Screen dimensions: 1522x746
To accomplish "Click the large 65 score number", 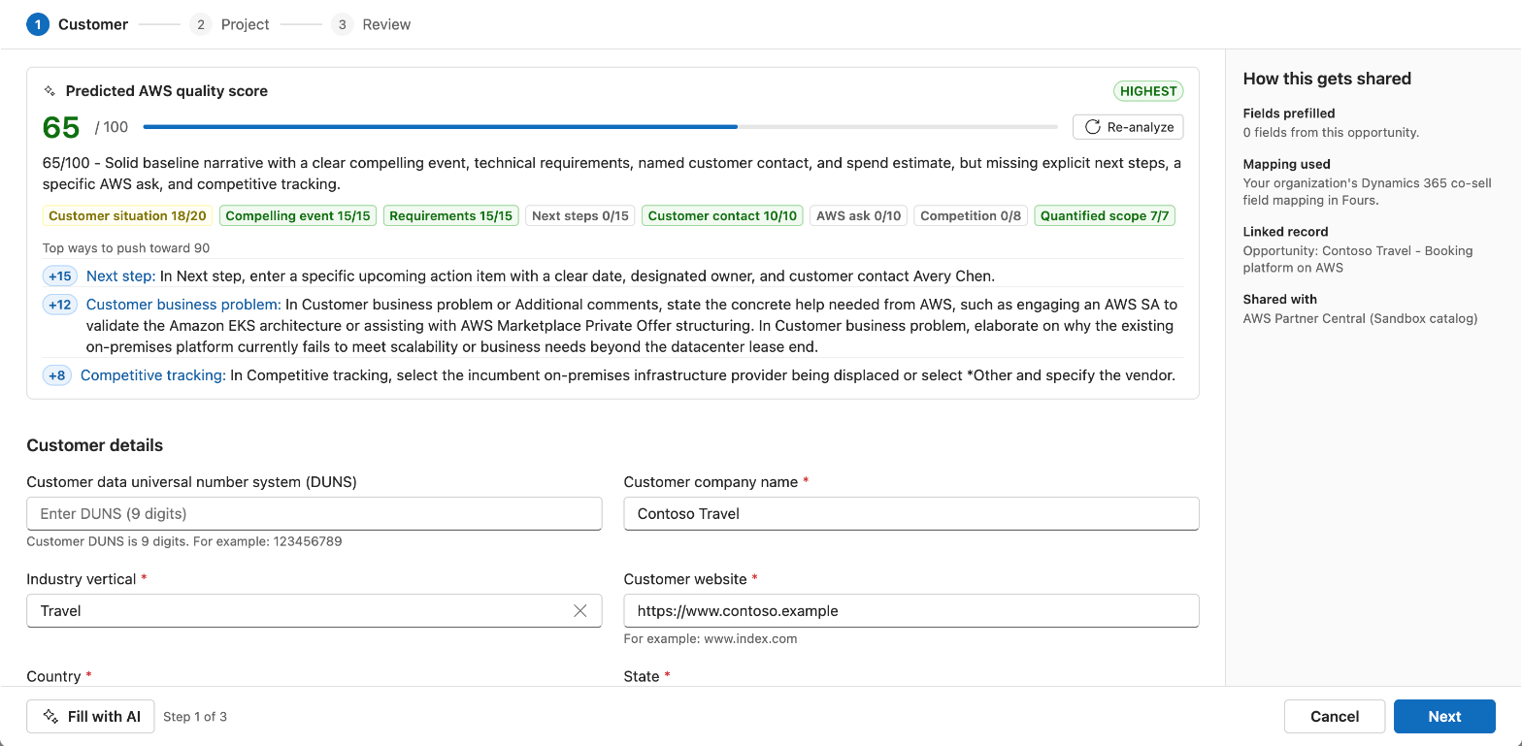I will tap(61, 127).
